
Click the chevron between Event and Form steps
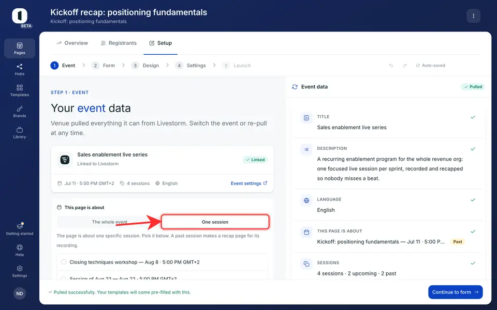click(x=84, y=65)
